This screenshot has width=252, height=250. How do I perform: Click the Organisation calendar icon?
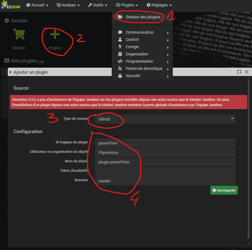click(120, 54)
